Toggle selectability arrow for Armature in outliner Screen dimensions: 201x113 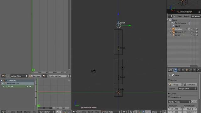(194, 29)
